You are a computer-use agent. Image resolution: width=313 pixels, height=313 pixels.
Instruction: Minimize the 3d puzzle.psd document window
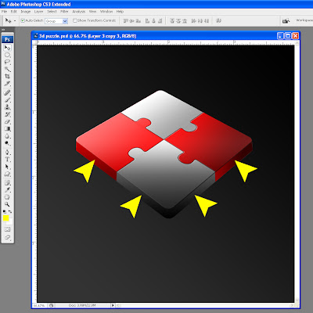click(x=280, y=36)
